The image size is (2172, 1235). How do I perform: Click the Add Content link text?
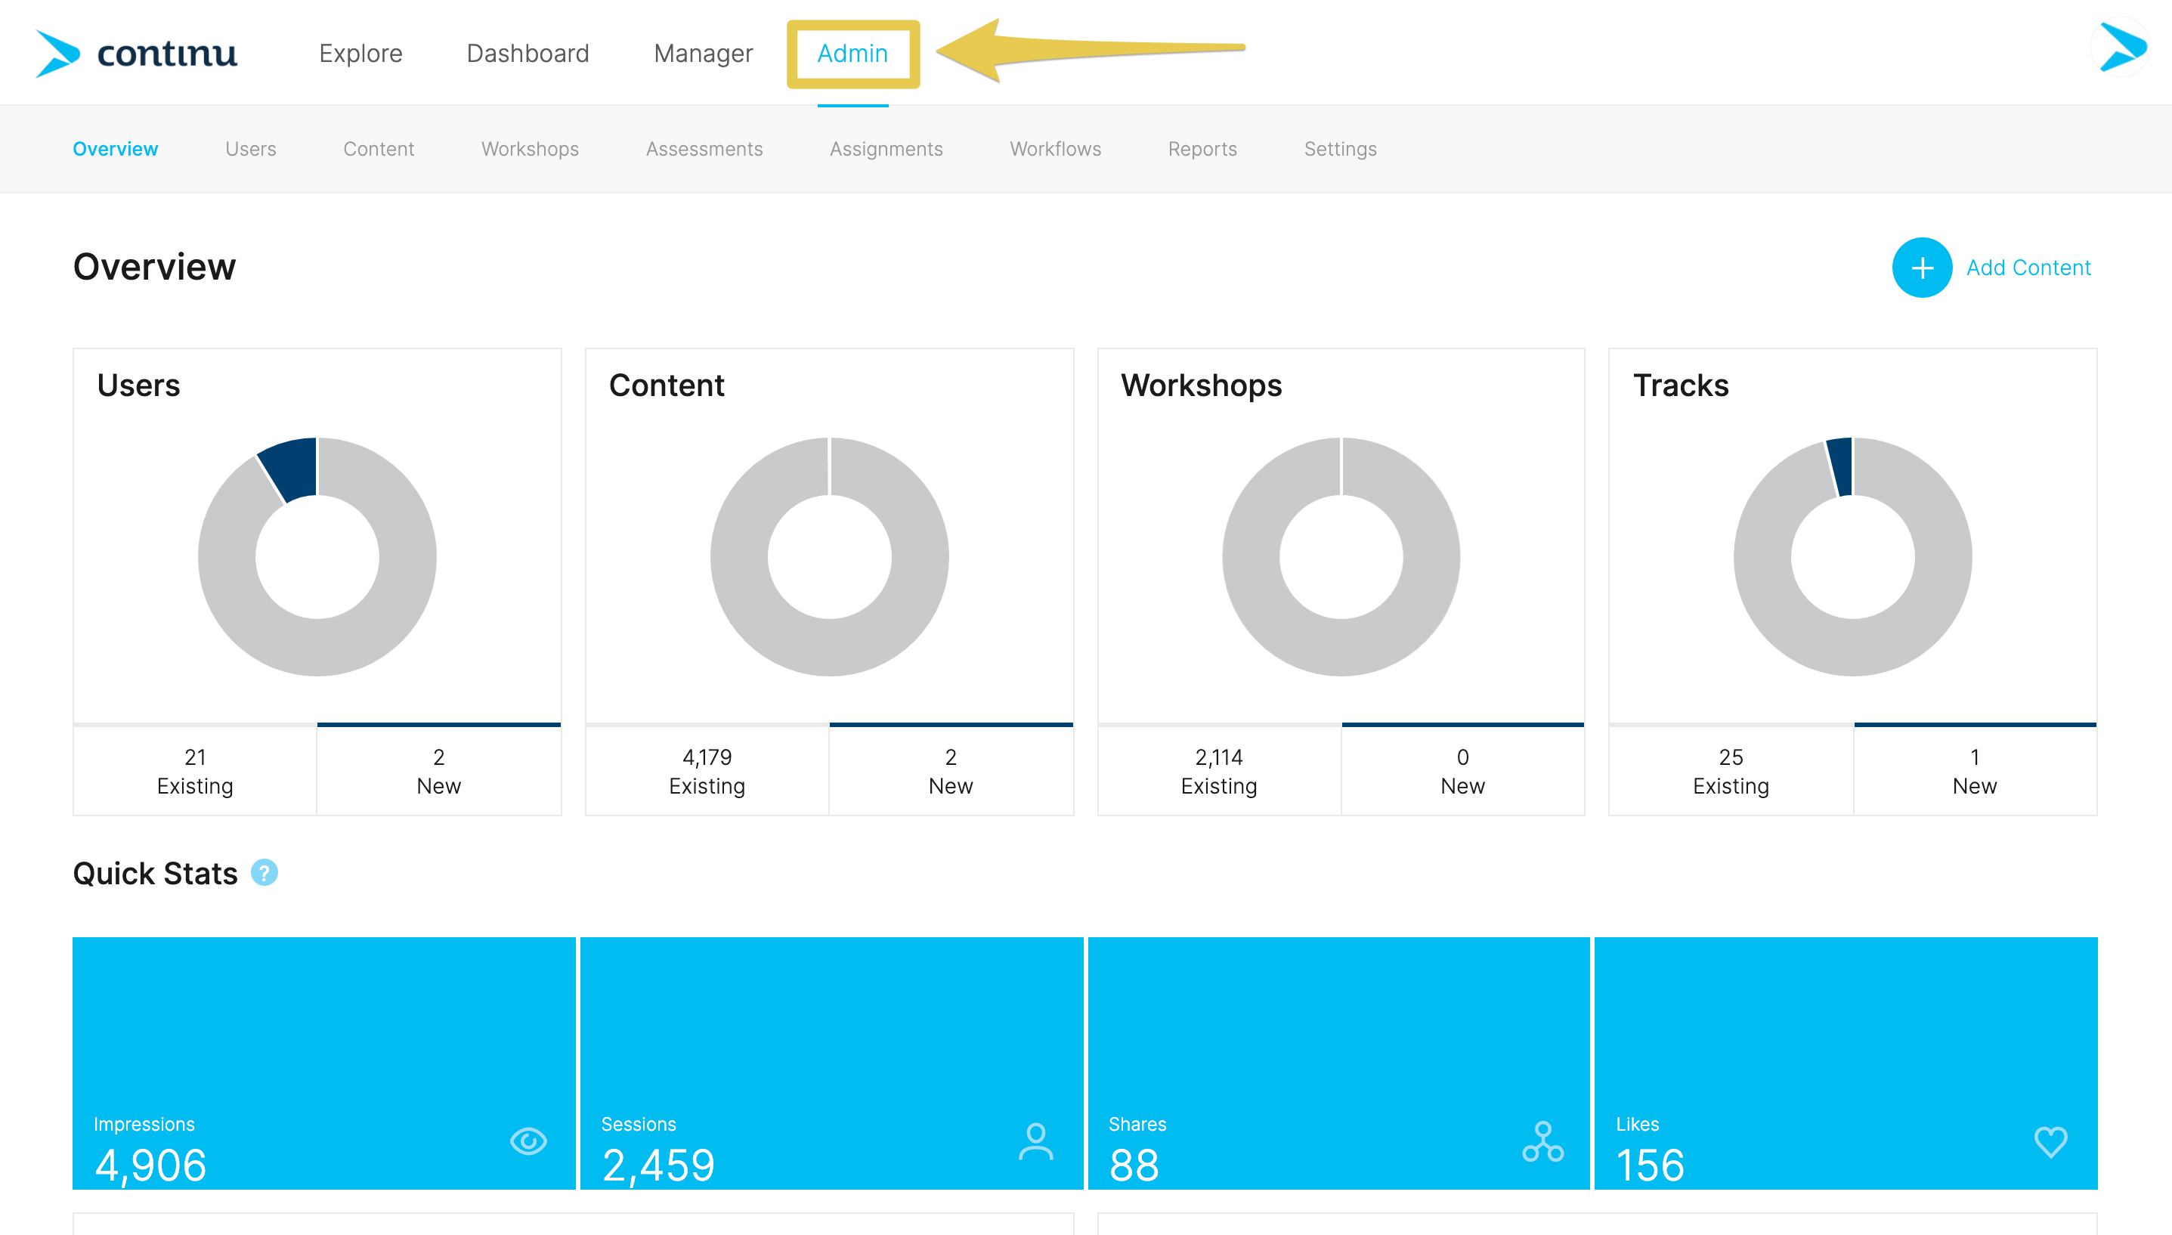2028,268
